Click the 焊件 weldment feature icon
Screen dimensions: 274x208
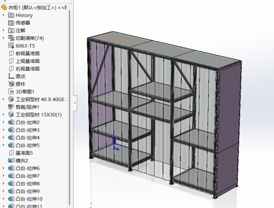point(11,84)
